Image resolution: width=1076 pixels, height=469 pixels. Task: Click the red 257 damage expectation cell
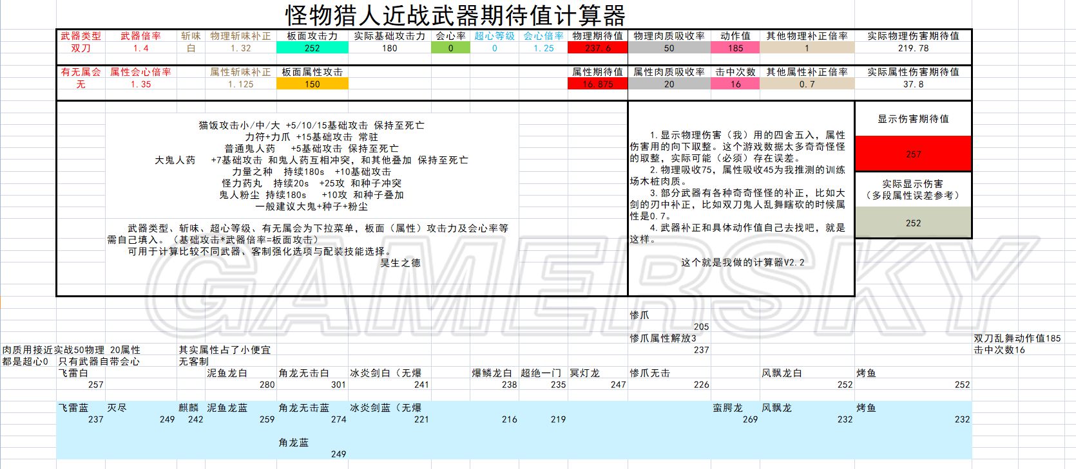(914, 154)
